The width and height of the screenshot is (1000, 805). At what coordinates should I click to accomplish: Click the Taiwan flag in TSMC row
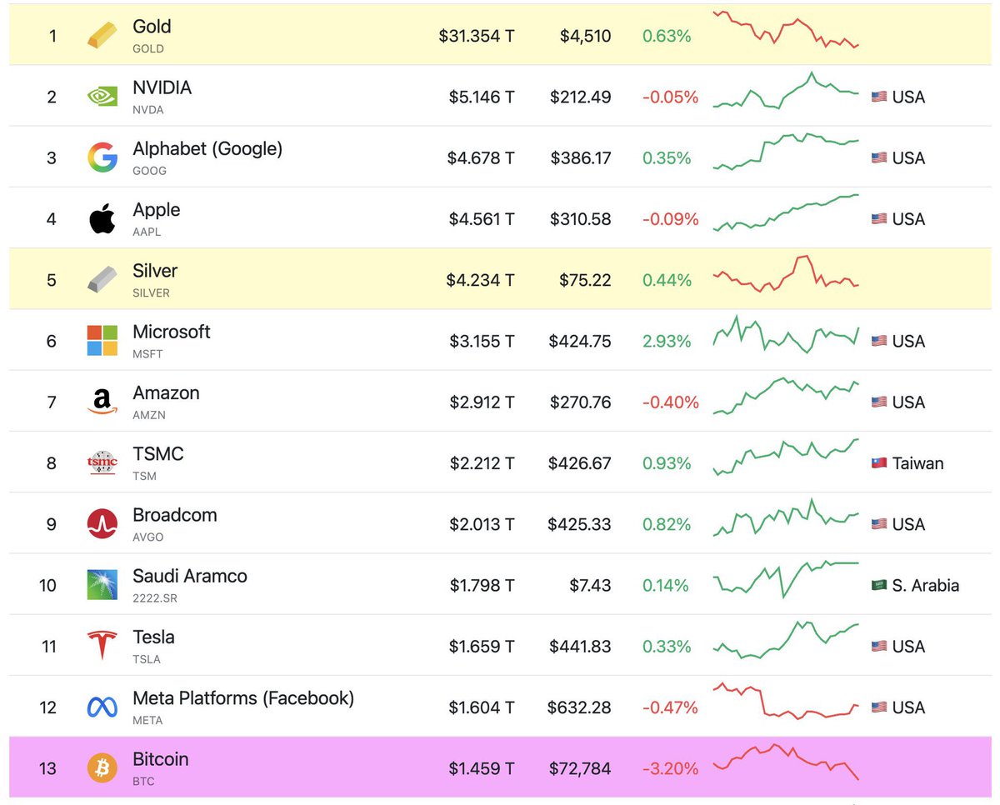click(x=878, y=462)
